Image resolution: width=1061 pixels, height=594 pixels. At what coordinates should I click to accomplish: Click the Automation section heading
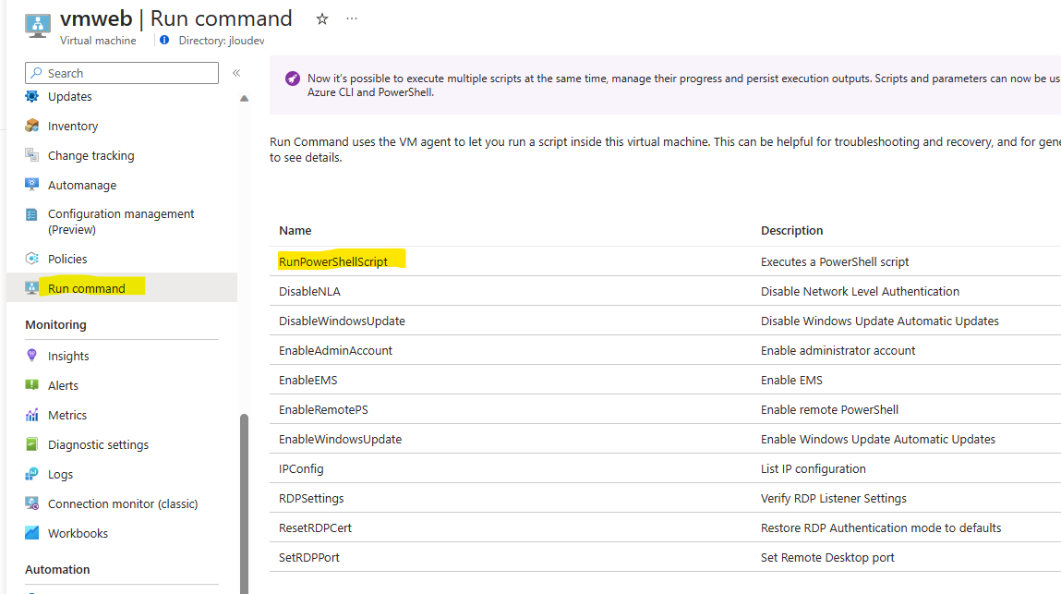pyautogui.click(x=57, y=570)
